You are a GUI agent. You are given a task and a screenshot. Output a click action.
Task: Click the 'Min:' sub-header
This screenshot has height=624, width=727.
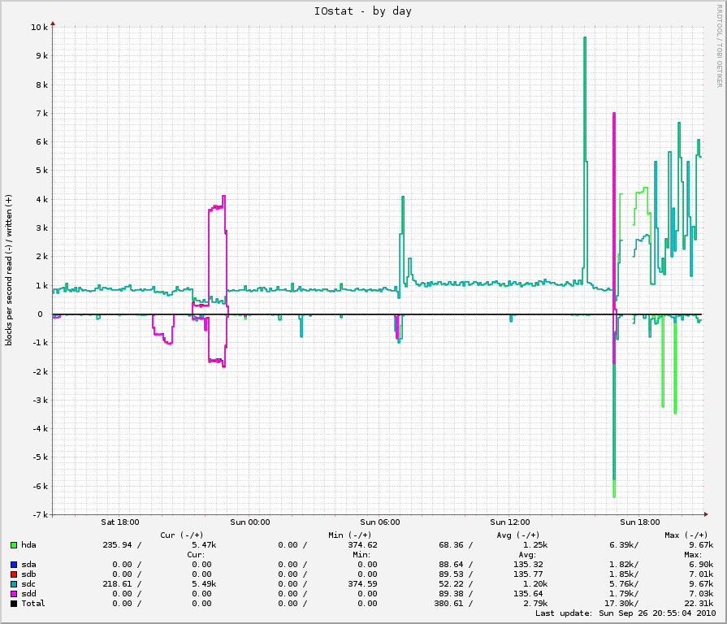(361, 555)
